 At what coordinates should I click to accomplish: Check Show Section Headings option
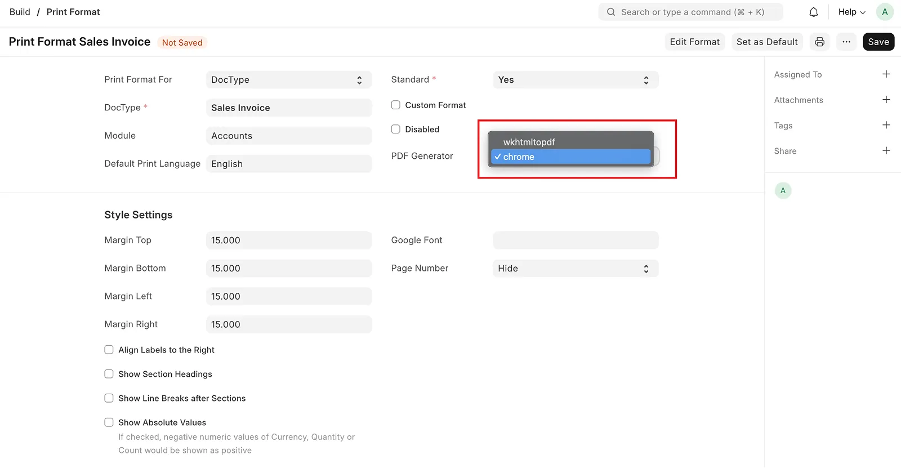(x=109, y=374)
